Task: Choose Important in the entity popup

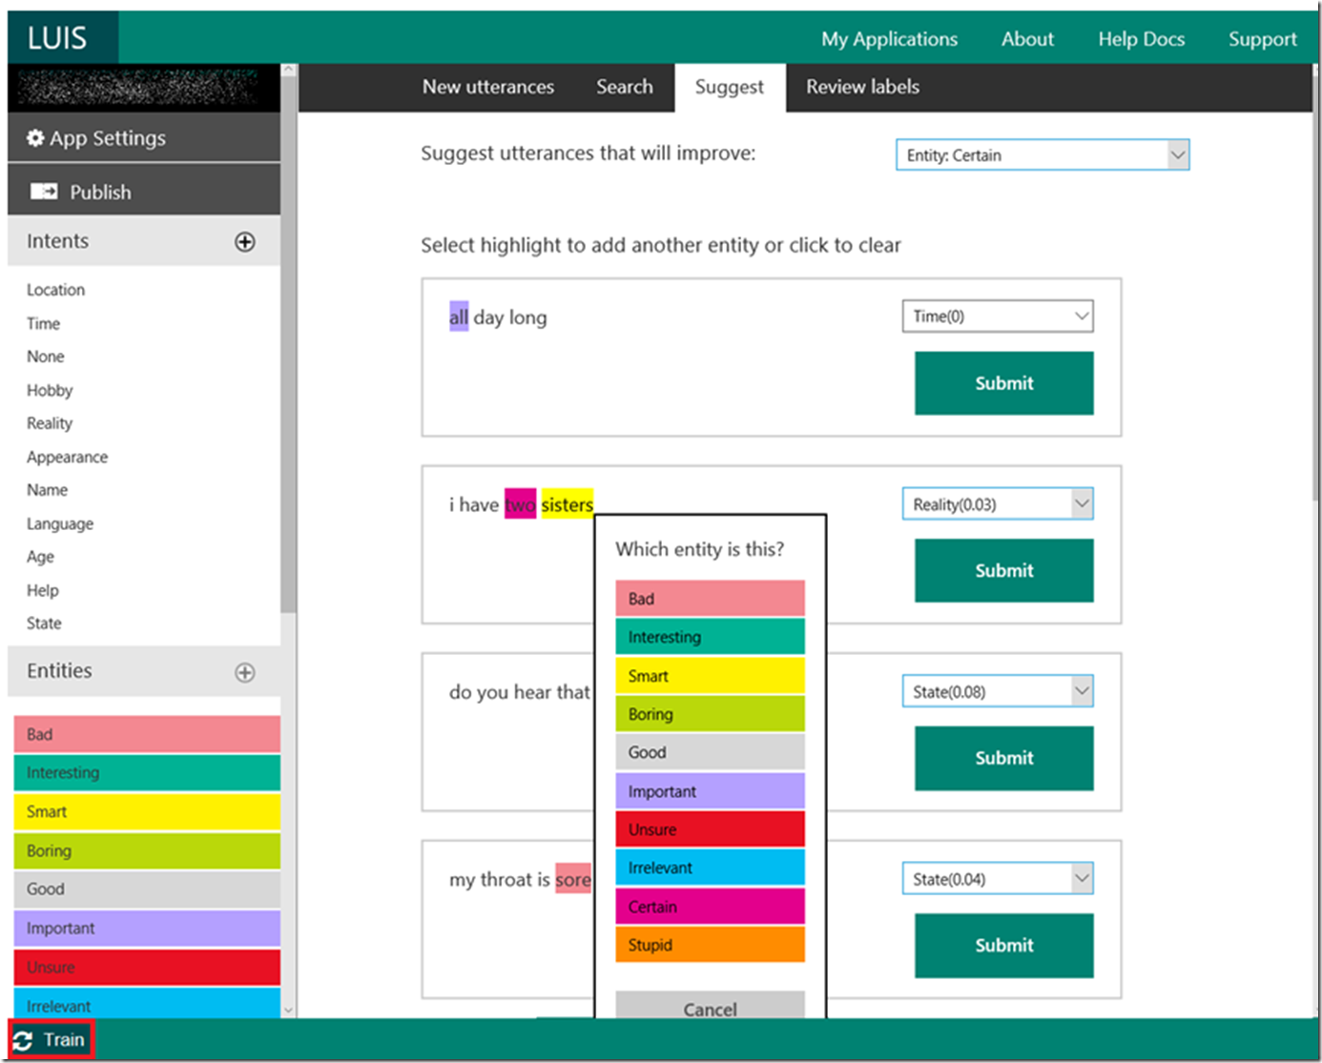Action: (711, 791)
